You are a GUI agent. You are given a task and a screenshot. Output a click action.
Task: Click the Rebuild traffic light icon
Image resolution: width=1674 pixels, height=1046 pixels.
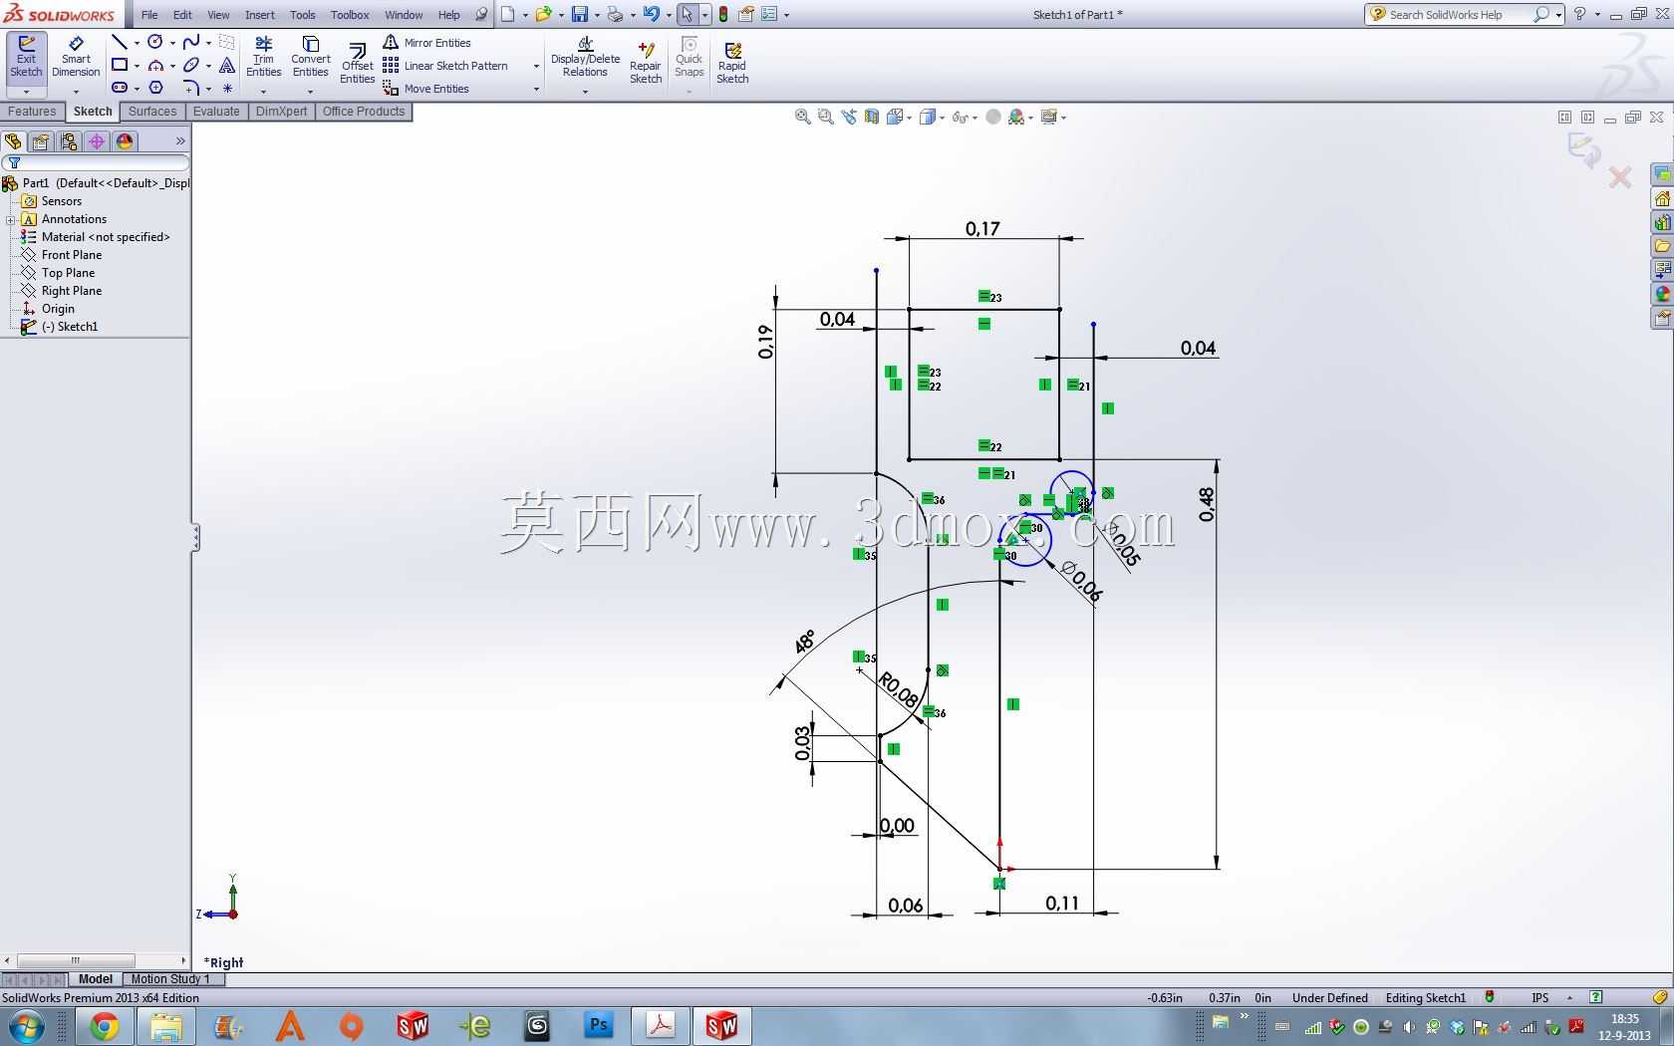point(723,14)
